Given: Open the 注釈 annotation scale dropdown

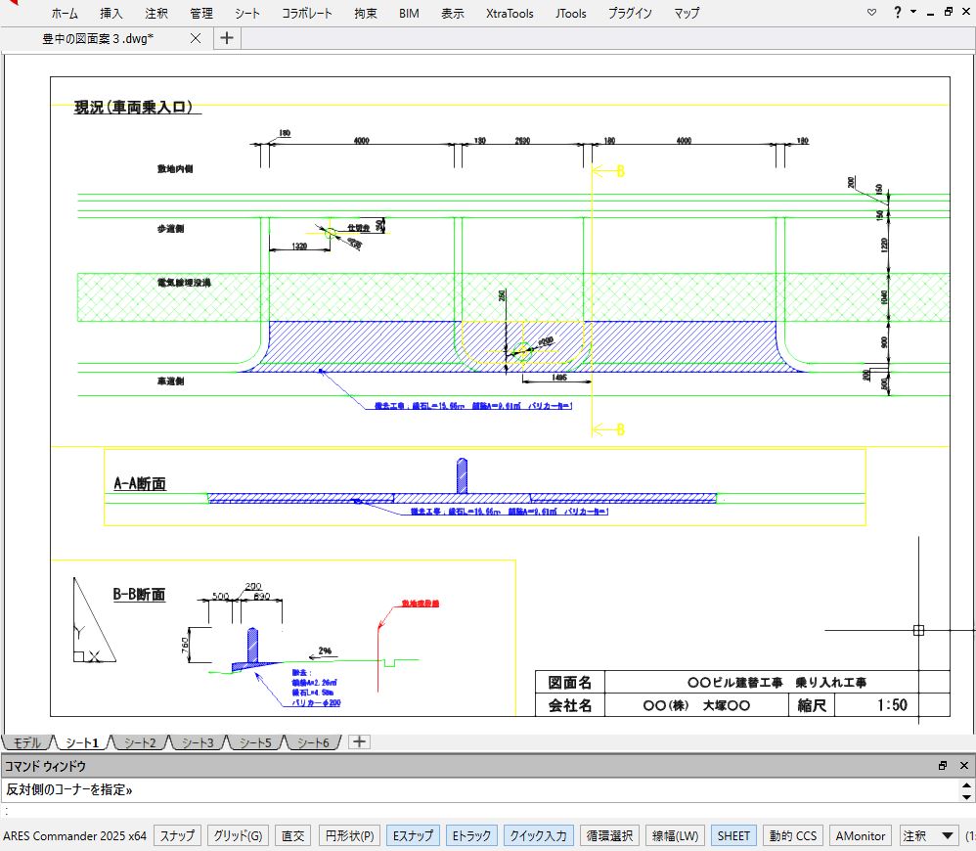Looking at the screenshot, I should point(946,835).
